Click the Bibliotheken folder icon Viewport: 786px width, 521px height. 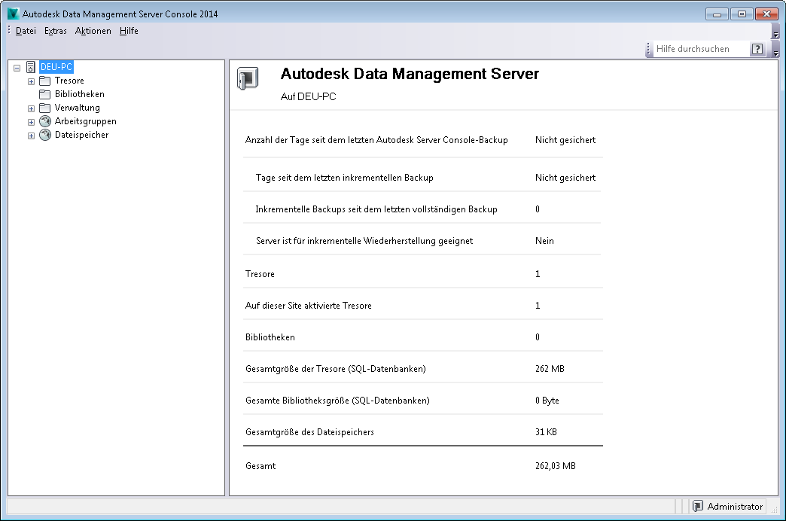(x=45, y=94)
